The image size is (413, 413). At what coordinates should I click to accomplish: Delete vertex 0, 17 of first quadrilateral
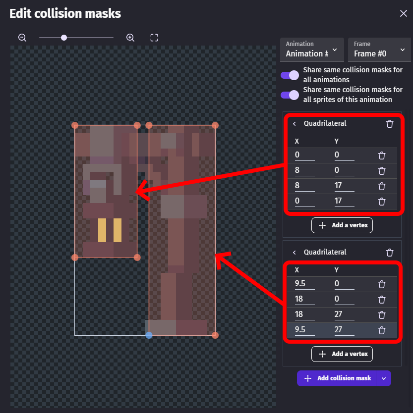pos(382,202)
